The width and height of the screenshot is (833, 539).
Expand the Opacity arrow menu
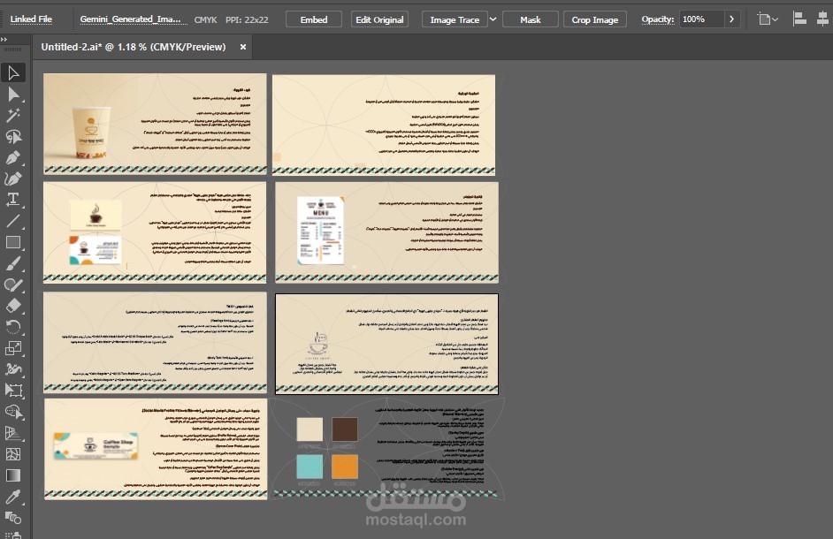[x=731, y=19]
